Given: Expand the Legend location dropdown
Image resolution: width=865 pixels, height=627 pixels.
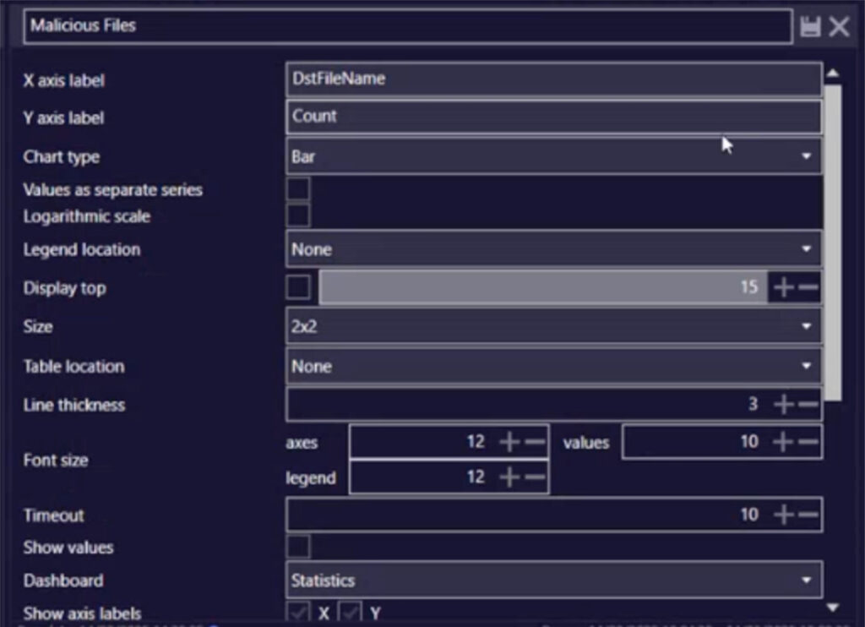Looking at the screenshot, I should coord(554,249).
